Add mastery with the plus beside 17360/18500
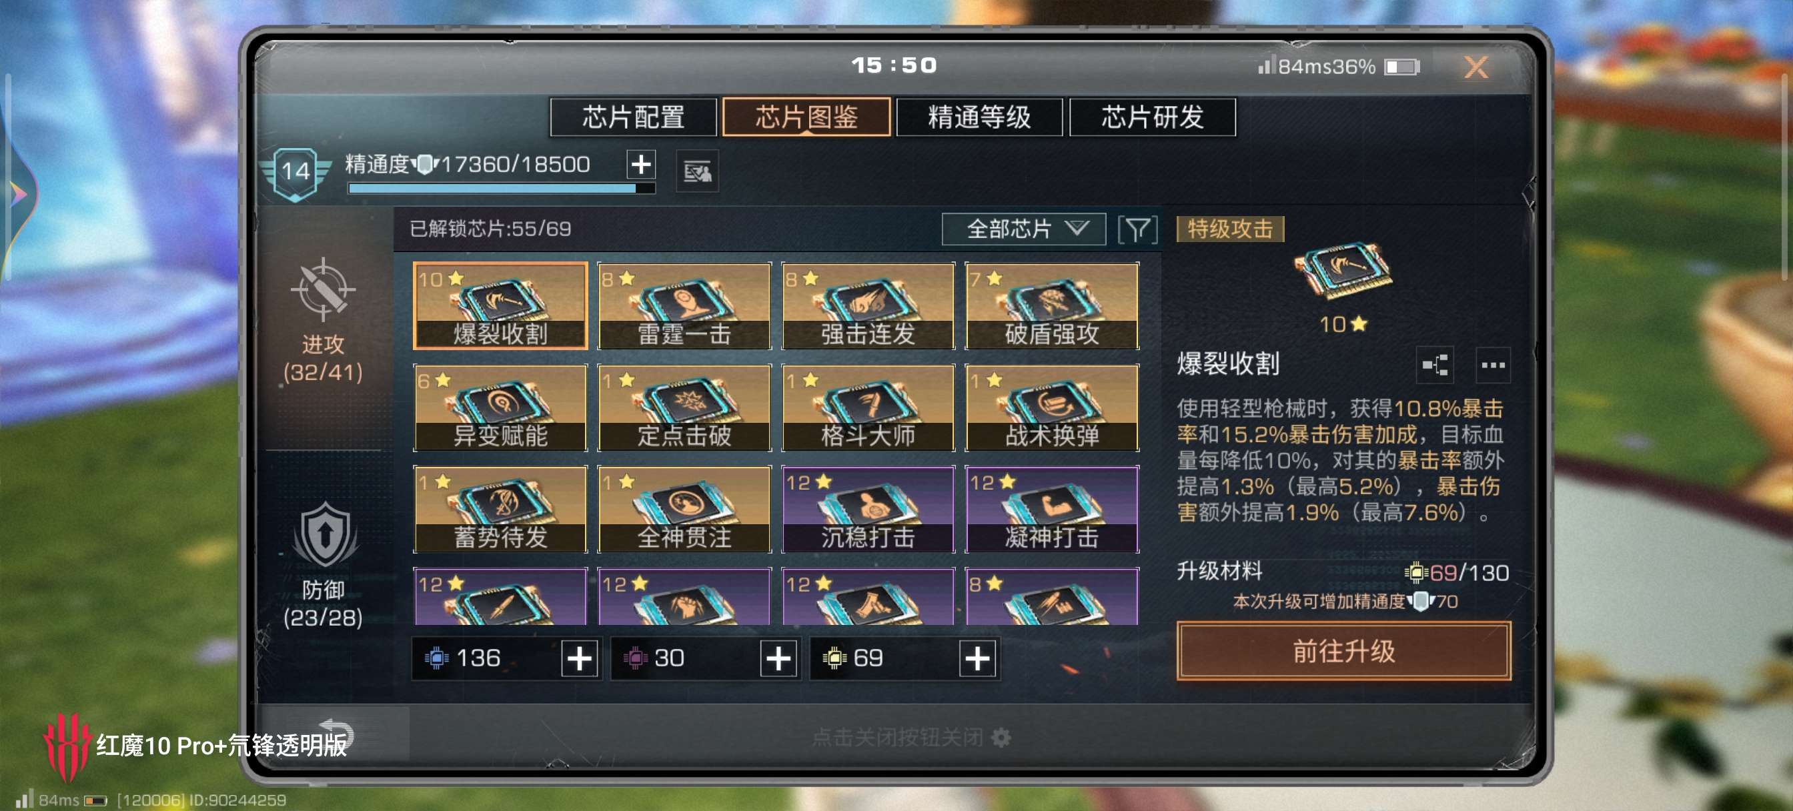 pyautogui.click(x=640, y=165)
